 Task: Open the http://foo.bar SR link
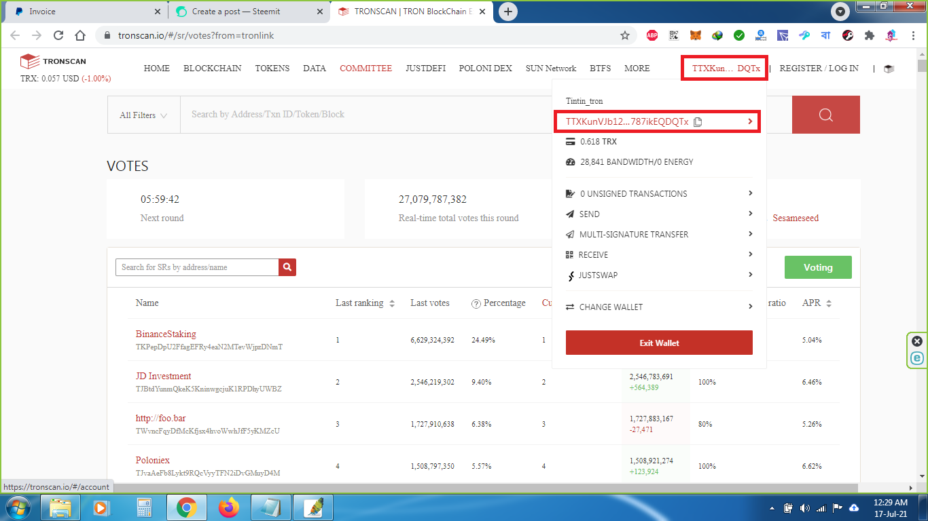(x=161, y=419)
